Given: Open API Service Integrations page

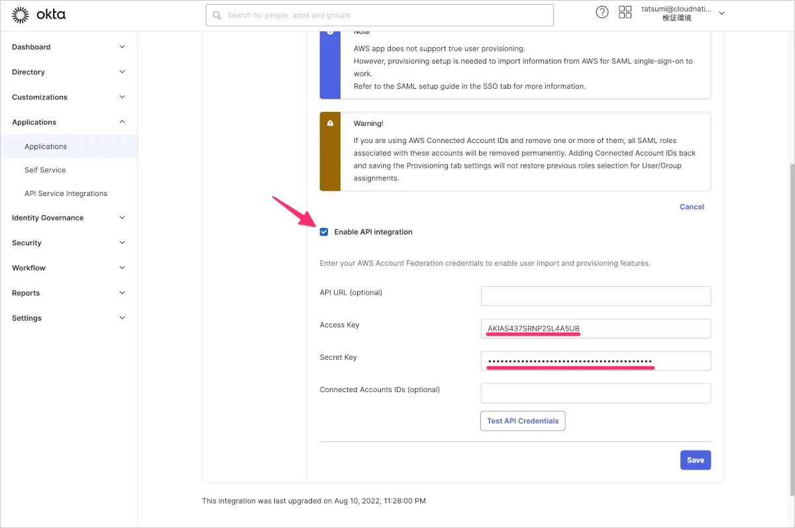Looking at the screenshot, I should 66,194.
